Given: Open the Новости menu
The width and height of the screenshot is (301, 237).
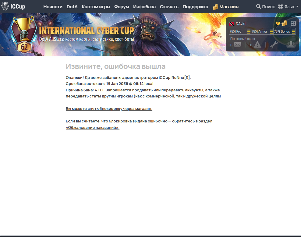Looking at the screenshot, I should 53,7.
